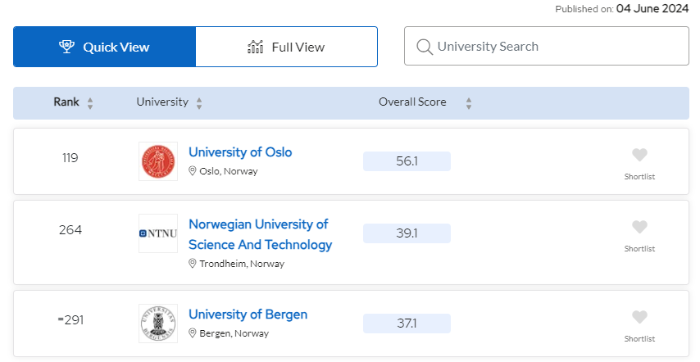
Task: Click the Published on 04 June 2024 date
Action: tap(652, 8)
